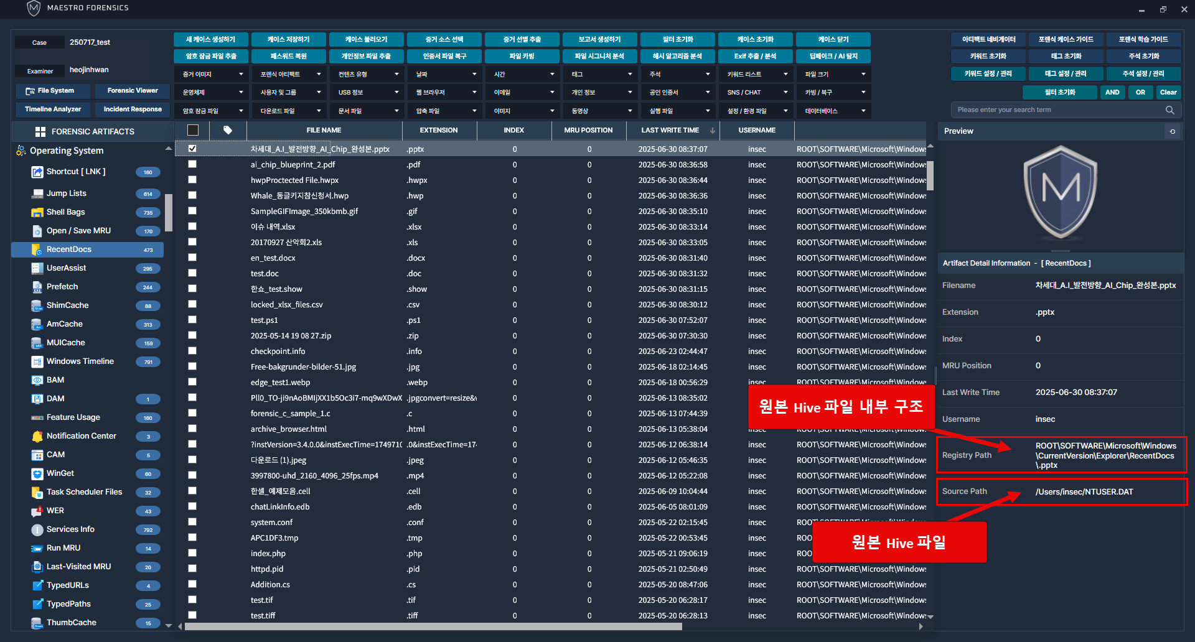
Task: Click the Windows Timeline artifact icon
Action: [37, 361]
